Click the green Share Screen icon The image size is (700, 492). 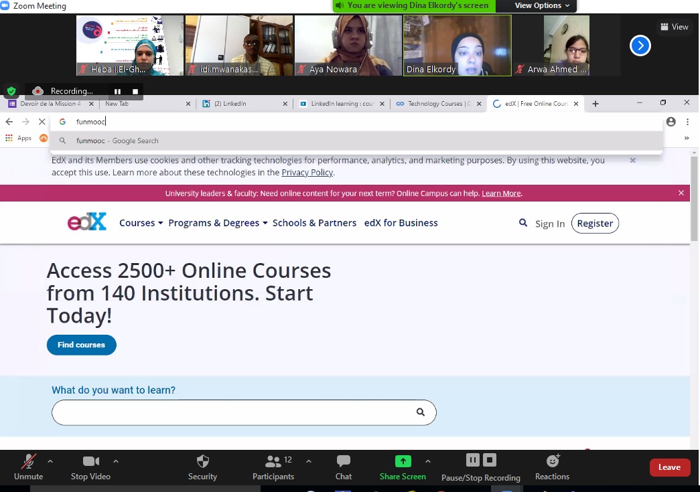(x=403, y=461)
